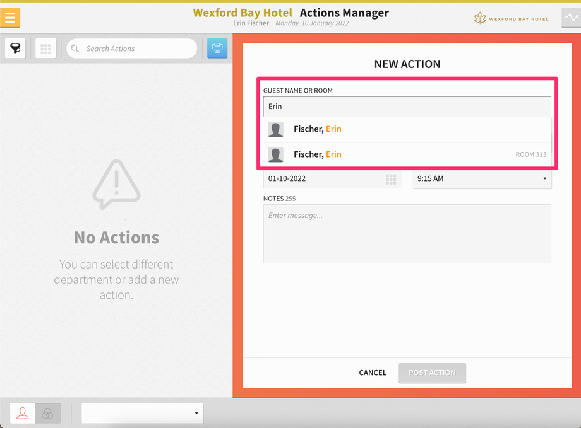Image resolution: width=581 pixels, height=428 pixels.
Task: Click the Post Action button
Action: pos(432,373)
